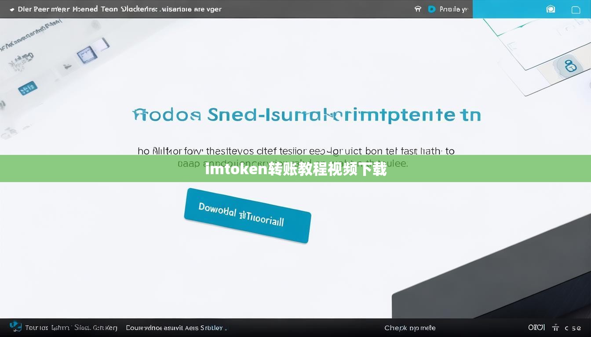Viewport: 591px width, 337px height.
Task: Select the shield logo in bottom bar
Action: click(16, 326)
